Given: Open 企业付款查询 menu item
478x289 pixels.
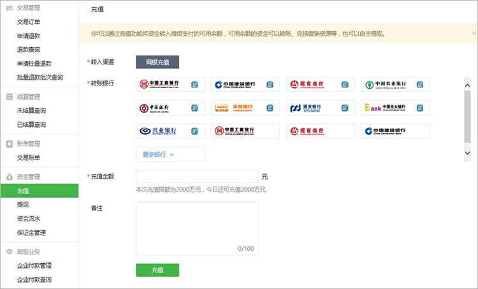Looking at the screenshot, I should pos(34,279).
